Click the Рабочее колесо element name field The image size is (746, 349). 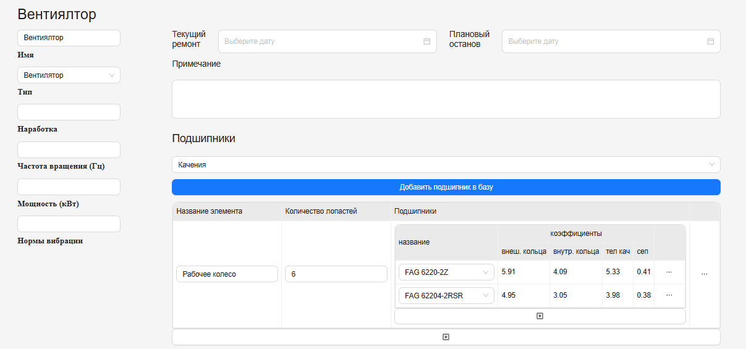point(227,274)
